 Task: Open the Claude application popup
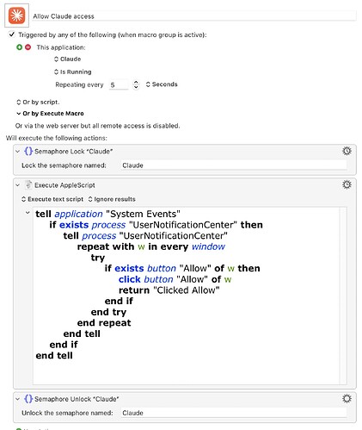coord(68,59)
